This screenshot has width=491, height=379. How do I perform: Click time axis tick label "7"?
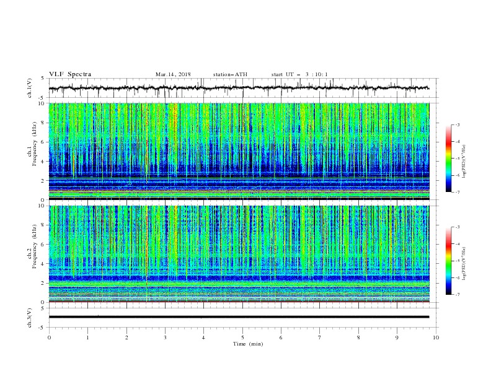(319, 338)
